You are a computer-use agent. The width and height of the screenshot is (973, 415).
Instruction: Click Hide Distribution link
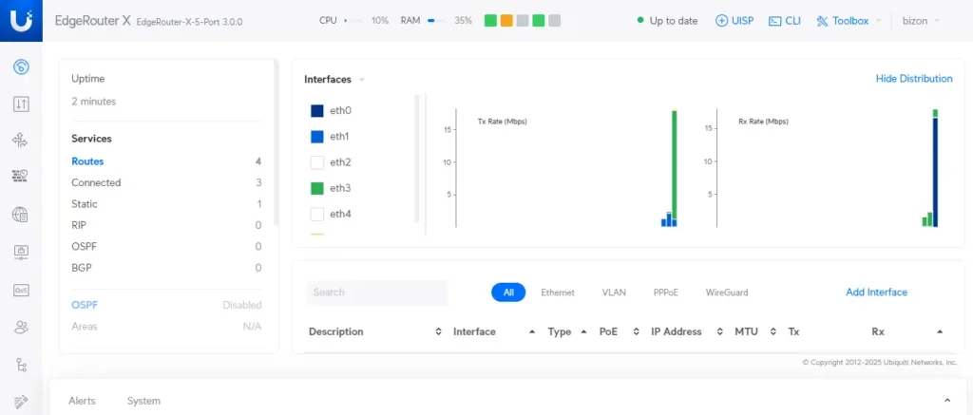913,78
